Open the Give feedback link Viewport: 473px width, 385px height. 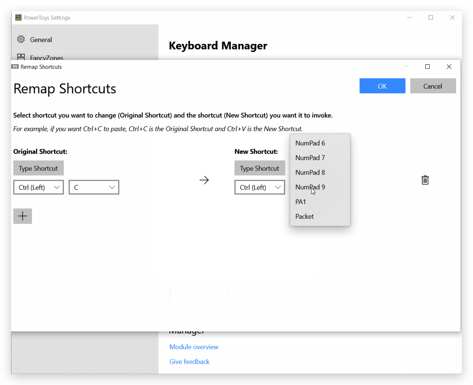[x=189, y=362]
